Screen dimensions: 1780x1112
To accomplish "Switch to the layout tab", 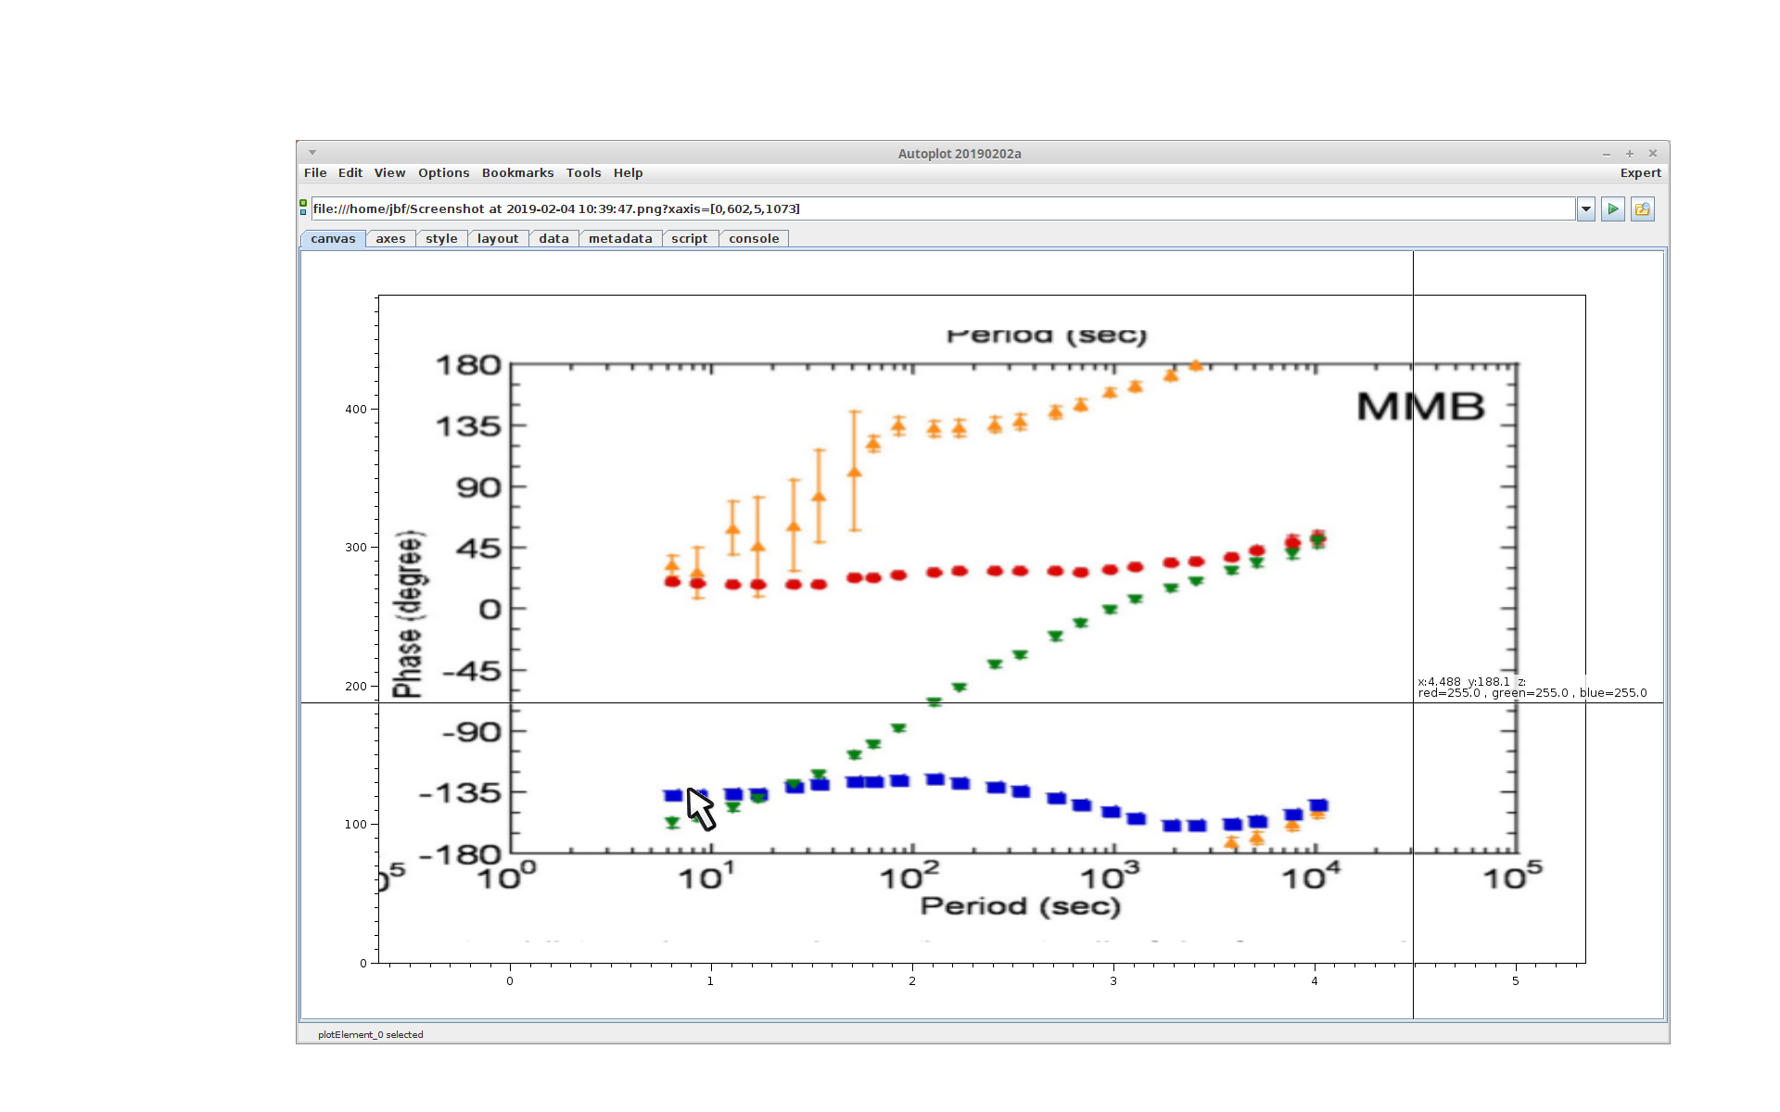I will tap(498, 239).
